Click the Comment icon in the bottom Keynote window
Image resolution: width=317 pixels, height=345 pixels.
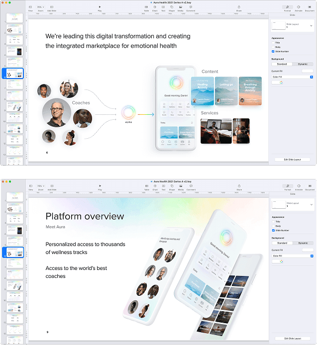[x=191, y=186]
